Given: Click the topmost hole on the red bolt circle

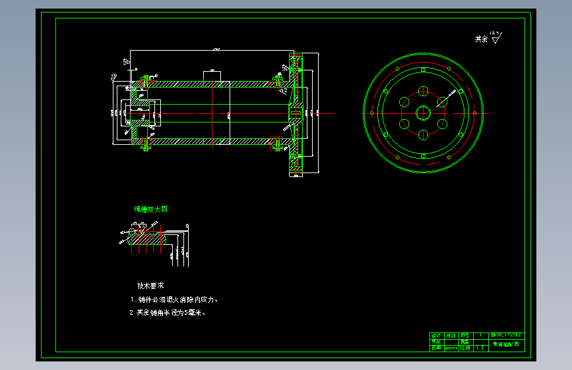Looking at the screenshot, I should pyautogui.click(x=423, y=91).
